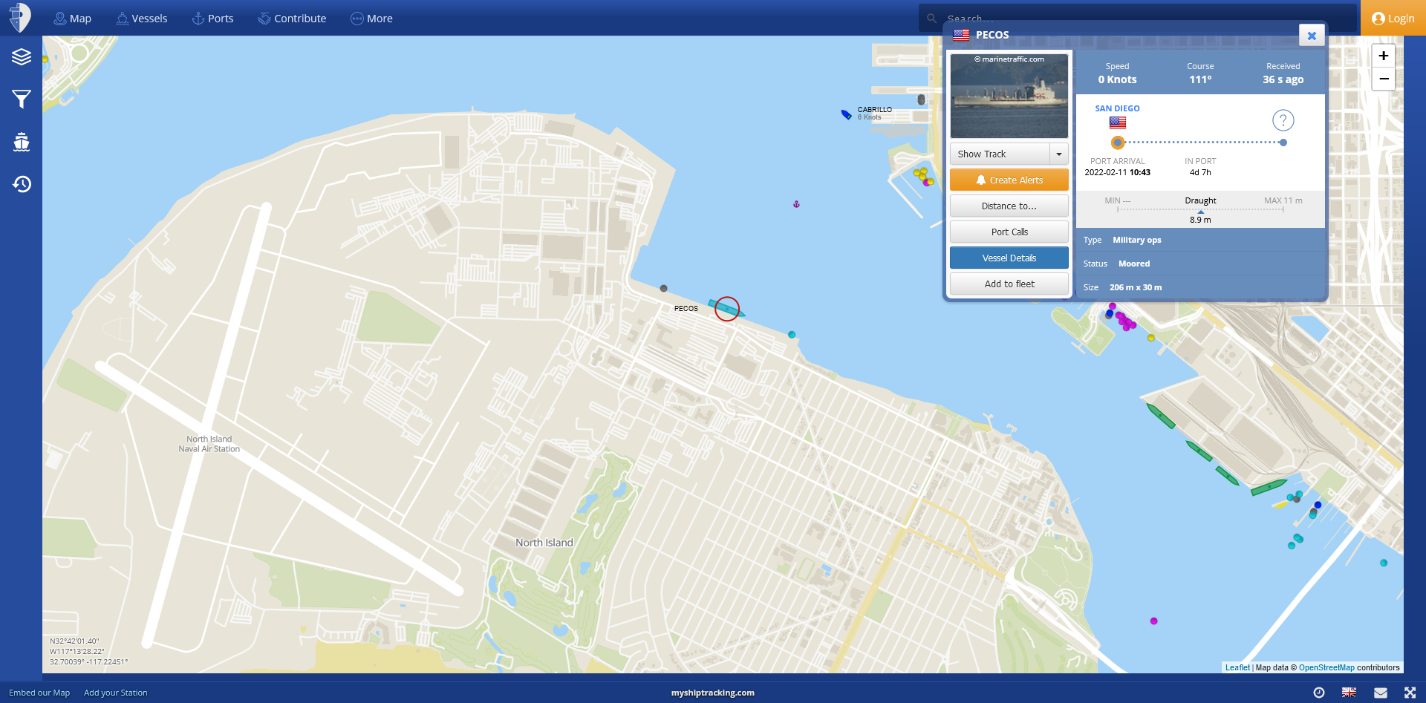Click the magenta dot marker in lower bay

(1153, 621)
